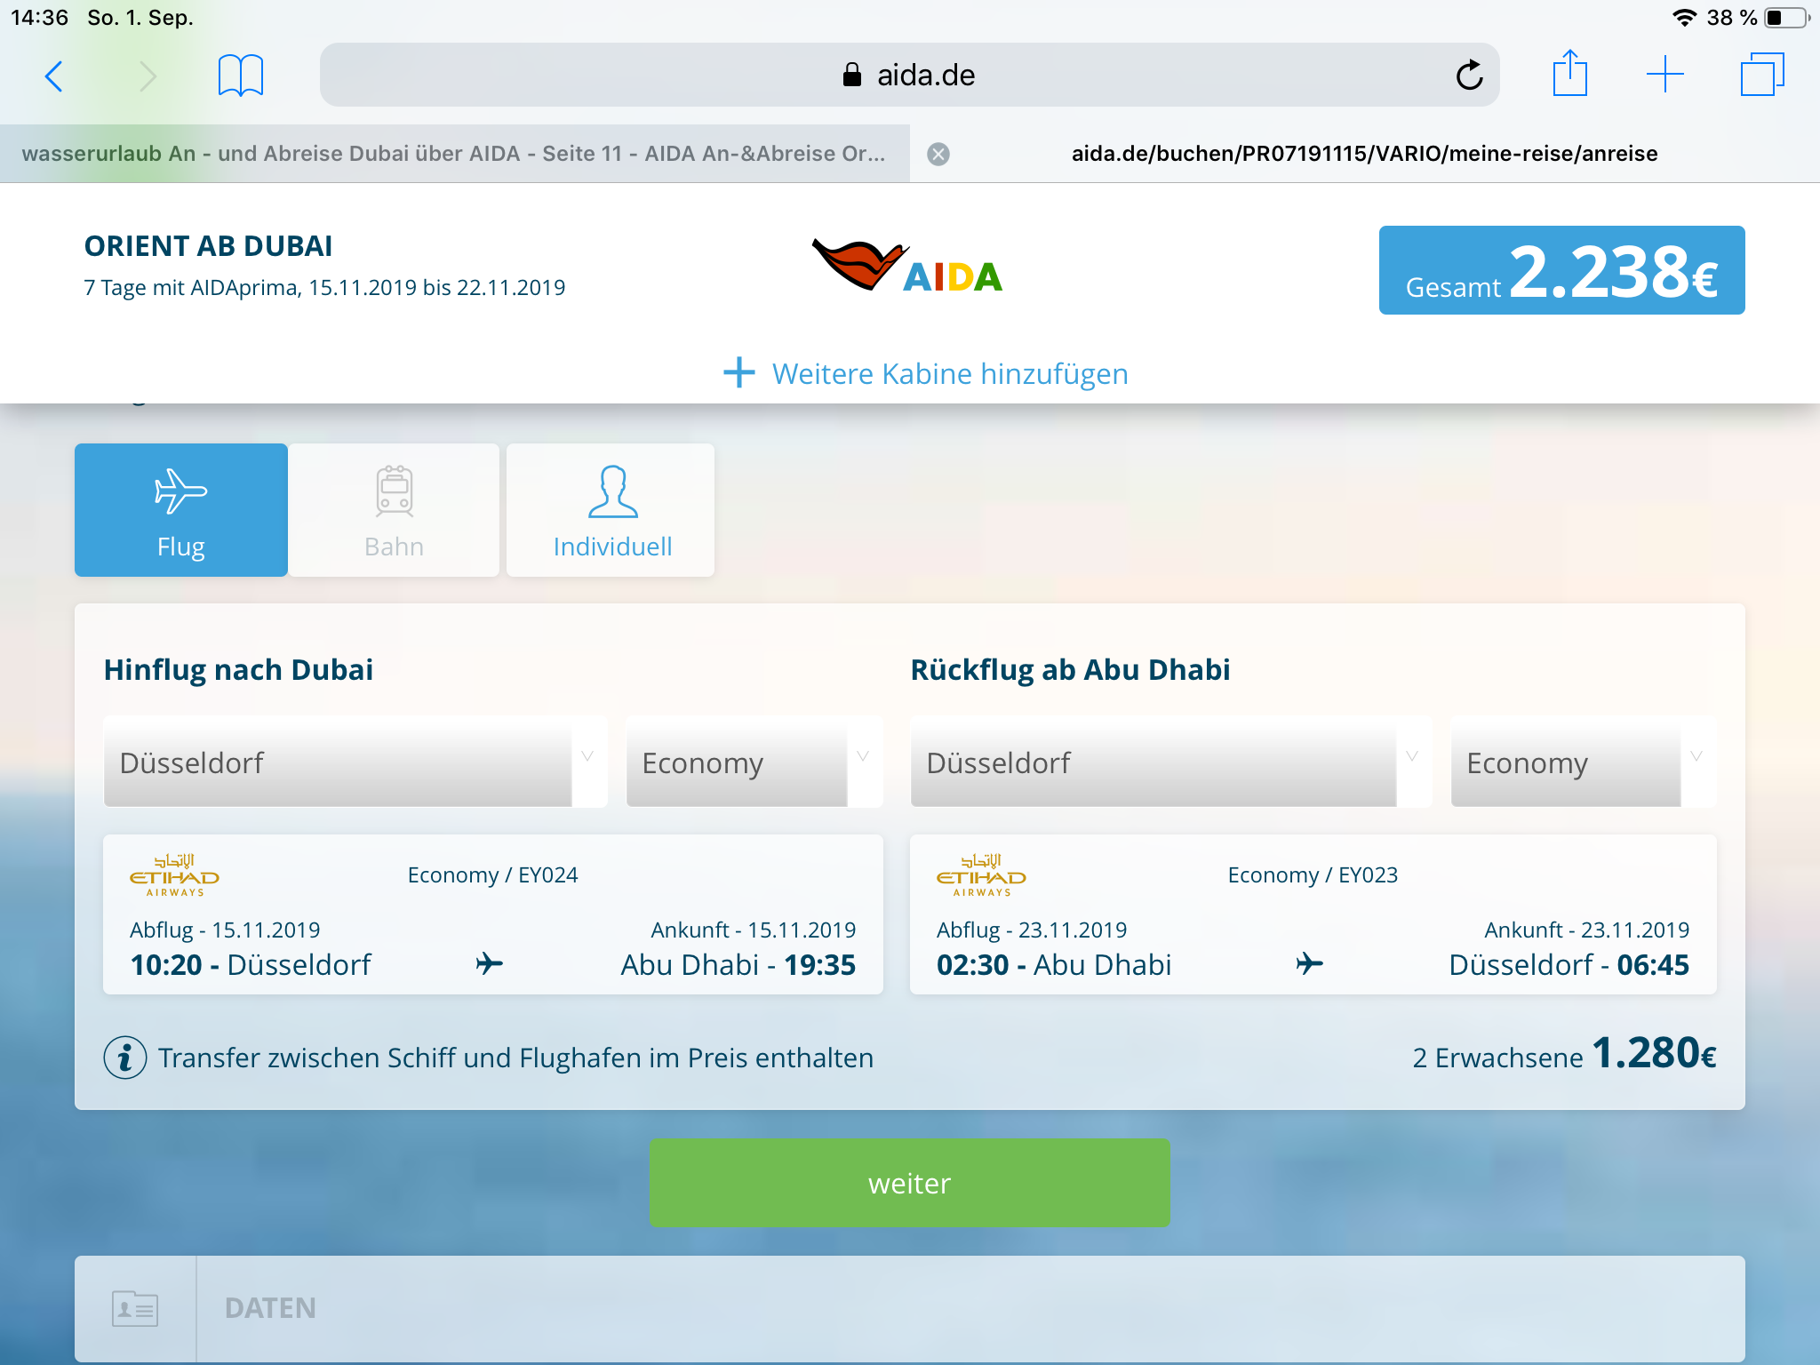Reload the aida.de page
The image size is (1820, 1365).
(1468, 76)
